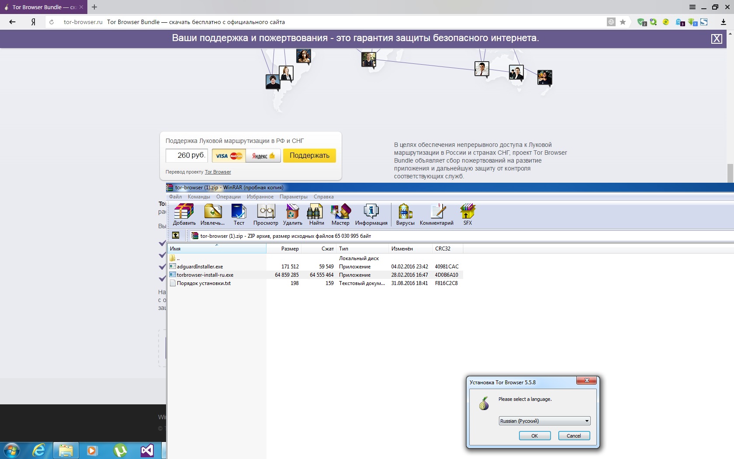The image size is (734, 459).
Task: Go up one folder level in WinRAR
Action: coord(176,236)
